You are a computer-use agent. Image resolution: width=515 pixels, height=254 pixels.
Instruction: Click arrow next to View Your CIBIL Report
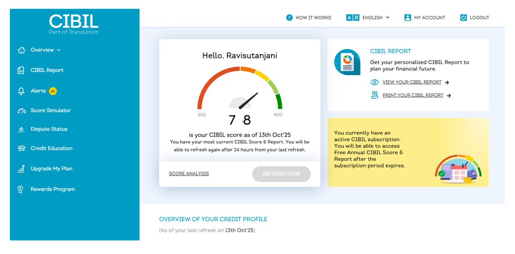coord(447,83)
